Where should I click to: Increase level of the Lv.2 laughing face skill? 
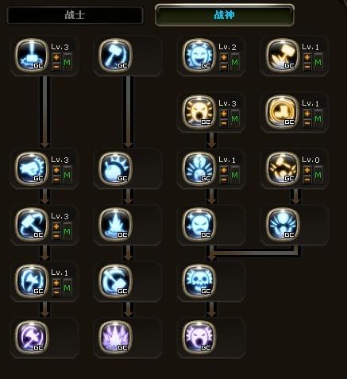coord(224,57)
